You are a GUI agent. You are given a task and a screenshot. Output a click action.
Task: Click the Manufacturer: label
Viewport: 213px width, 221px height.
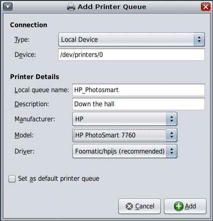point(35,119)
